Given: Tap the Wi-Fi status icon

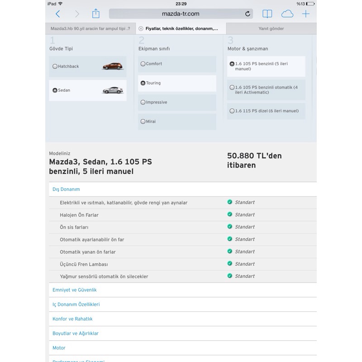Looking at the screenshot, I should 61,4.
